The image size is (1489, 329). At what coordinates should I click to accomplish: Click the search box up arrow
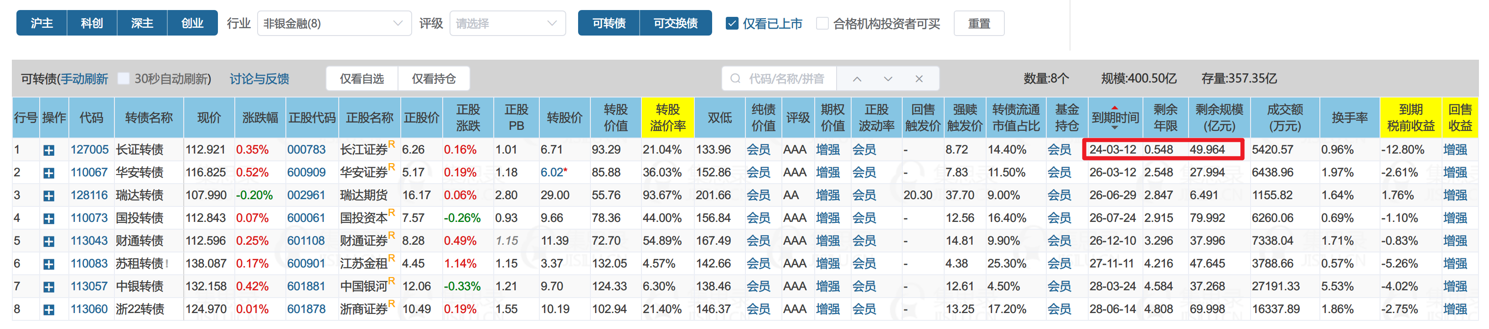click(x=857, y=79)
